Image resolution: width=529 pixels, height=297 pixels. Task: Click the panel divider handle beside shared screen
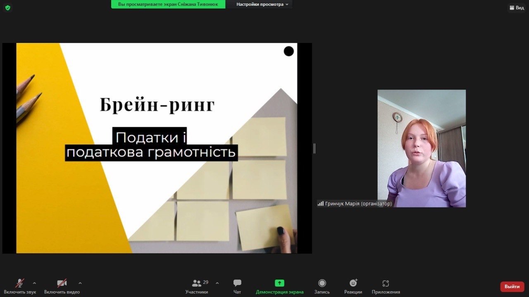pyautogui.click(x=315, y=148)
